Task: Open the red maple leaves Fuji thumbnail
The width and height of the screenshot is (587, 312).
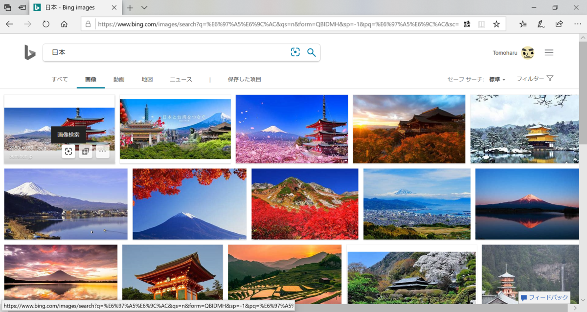Action: tap(189, 204)
